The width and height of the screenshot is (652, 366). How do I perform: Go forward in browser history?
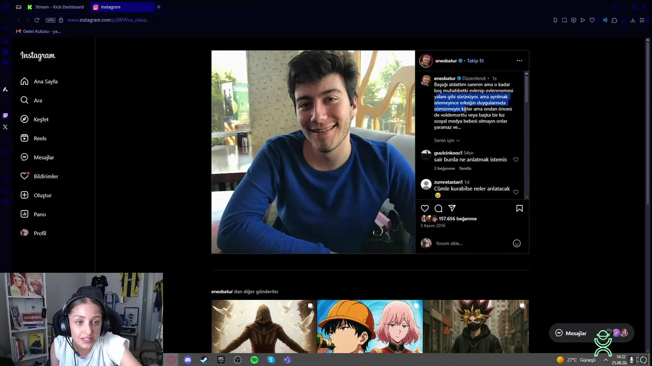(27, 20)
